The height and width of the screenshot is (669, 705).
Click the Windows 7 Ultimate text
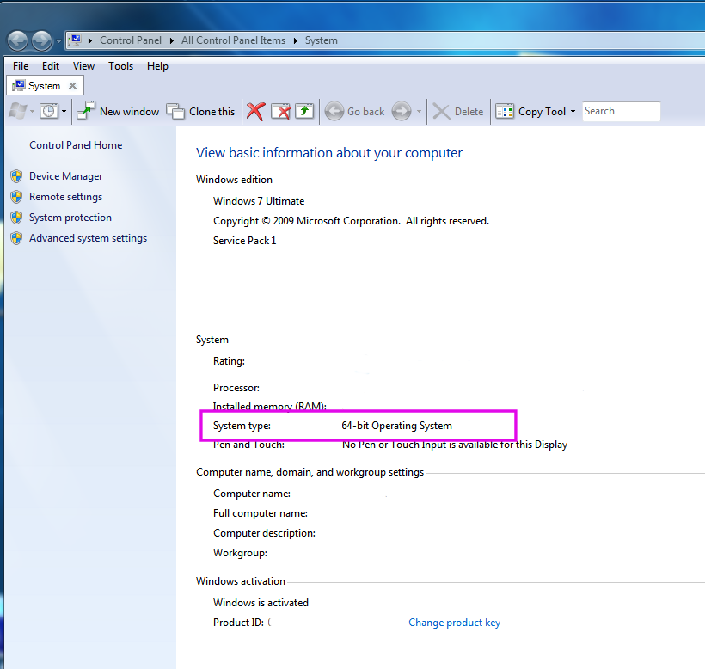point(259,201)
